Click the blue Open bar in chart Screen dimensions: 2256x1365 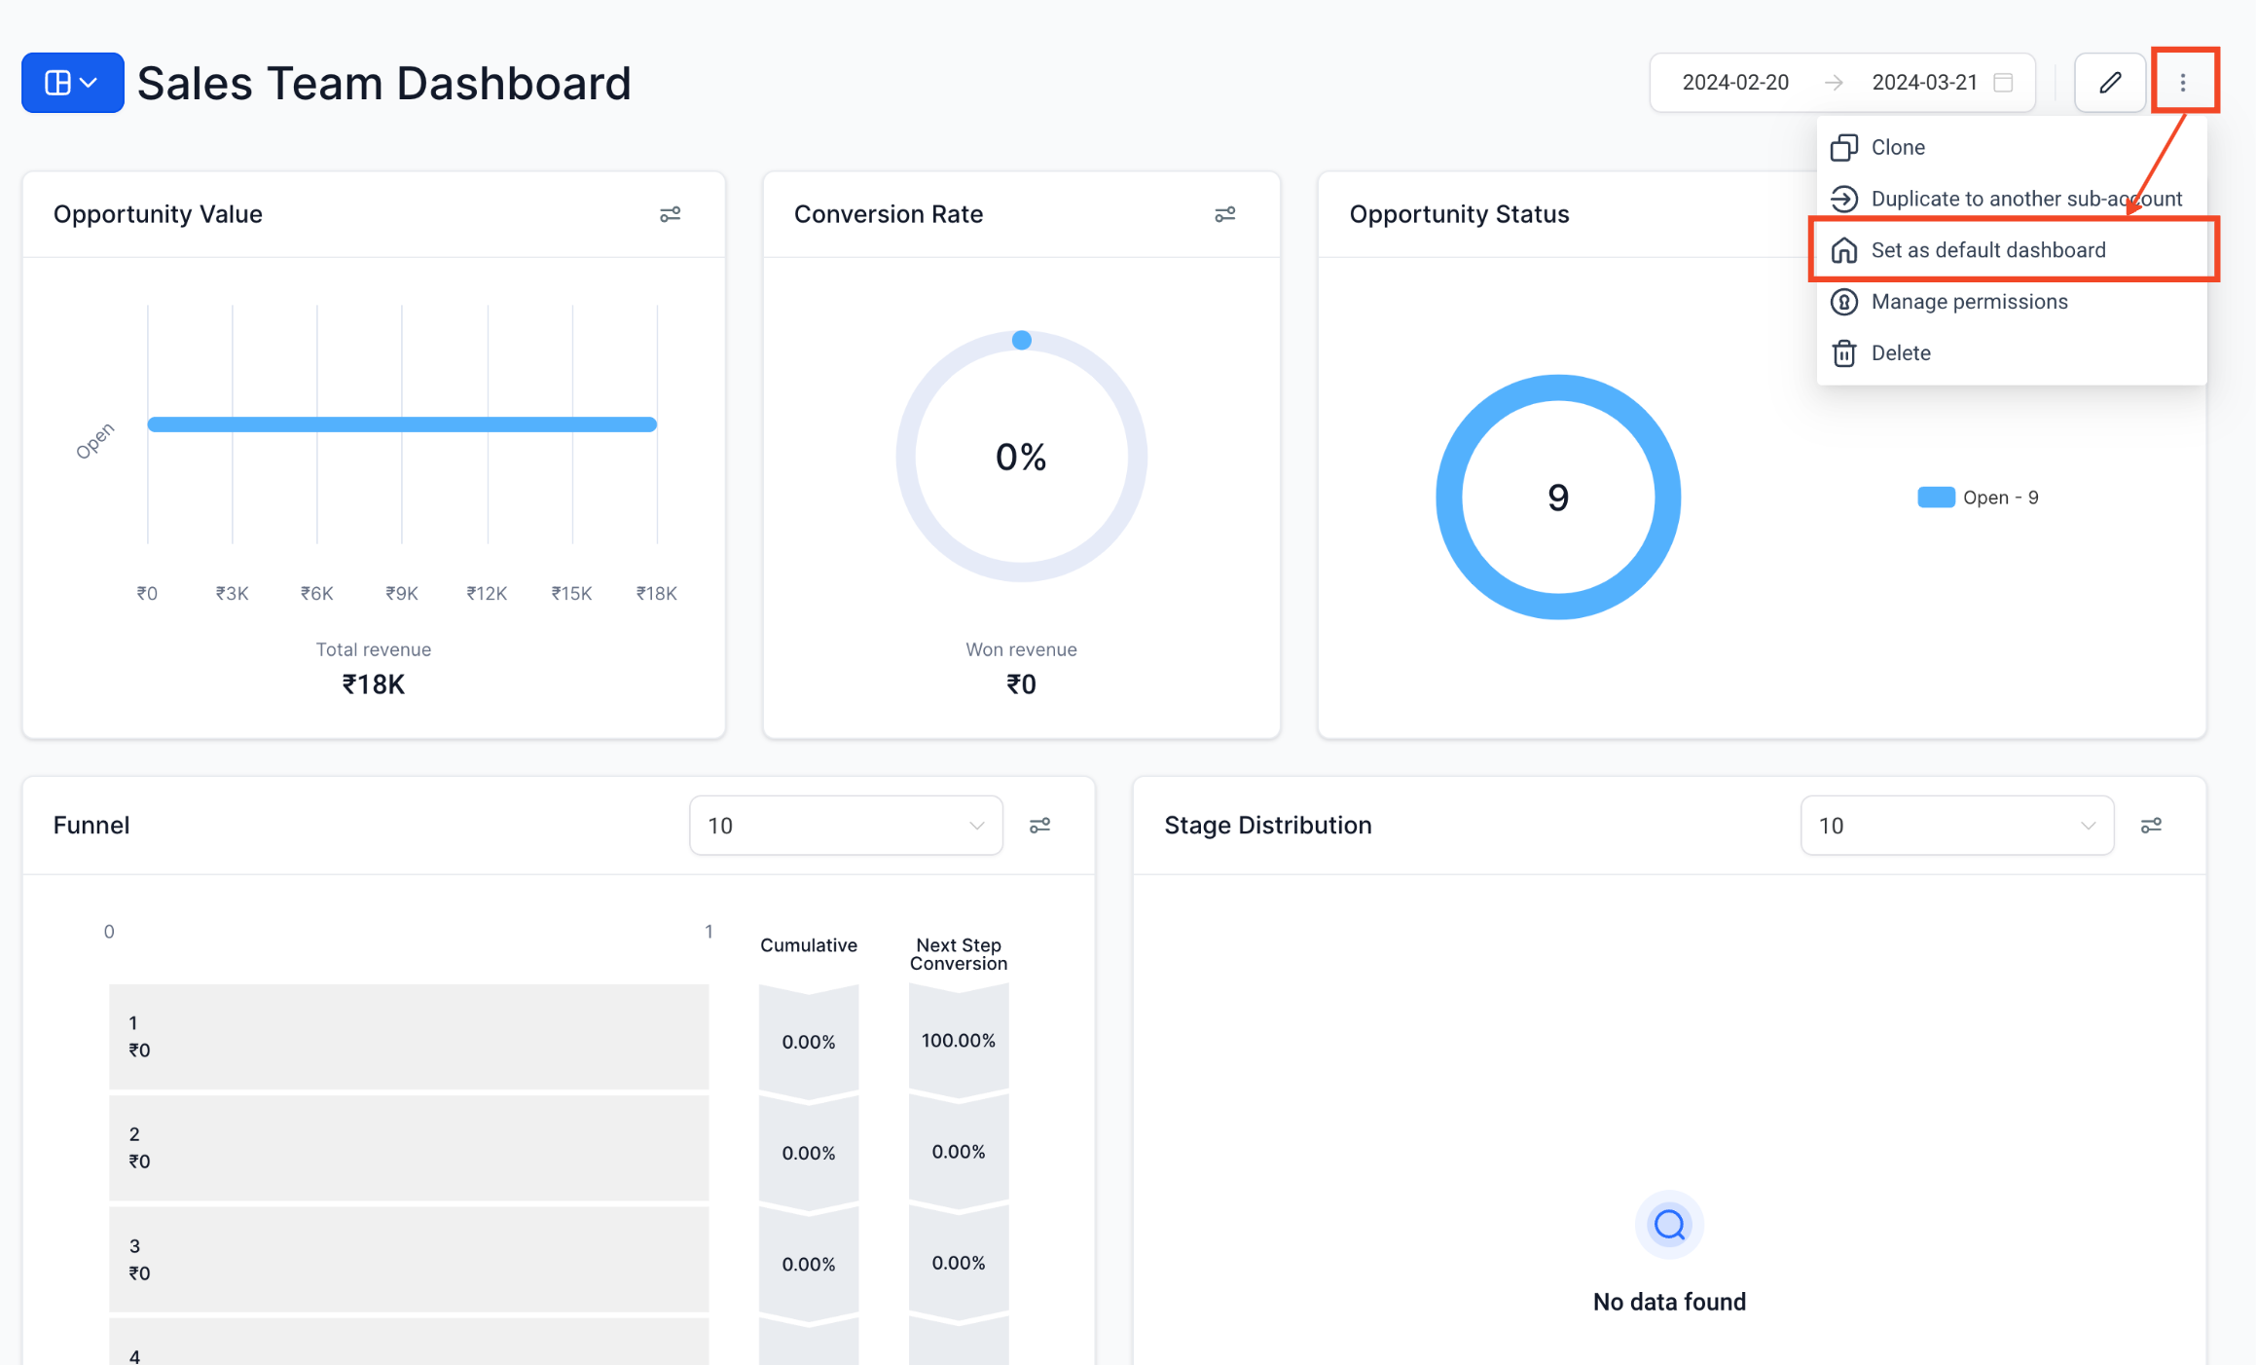click(402, 424)
